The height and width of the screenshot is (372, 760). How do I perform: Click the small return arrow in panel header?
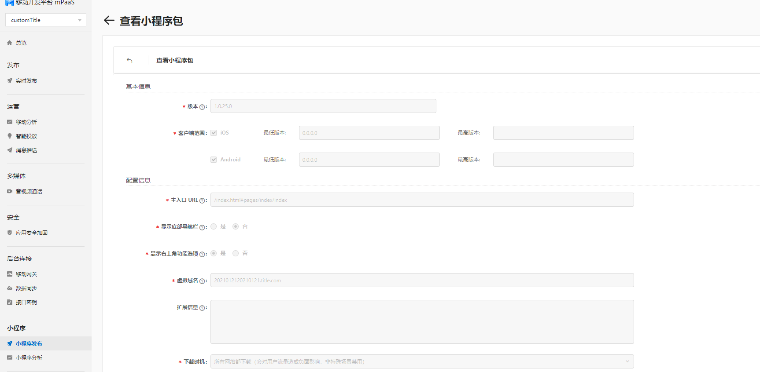tap(129, 60)
